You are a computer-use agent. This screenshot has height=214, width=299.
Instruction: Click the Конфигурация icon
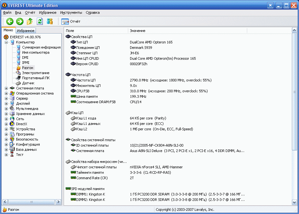pyautogui.click(x=12, y=144)
